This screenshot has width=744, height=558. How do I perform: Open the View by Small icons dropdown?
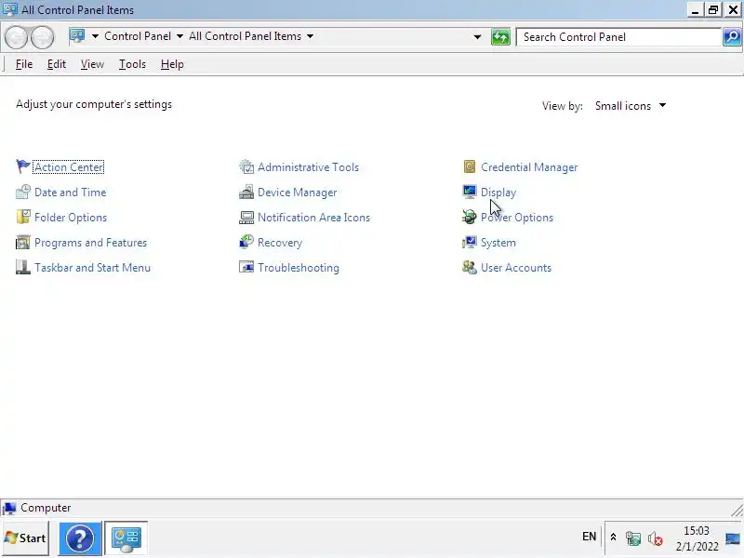click(x=631, y=106)
